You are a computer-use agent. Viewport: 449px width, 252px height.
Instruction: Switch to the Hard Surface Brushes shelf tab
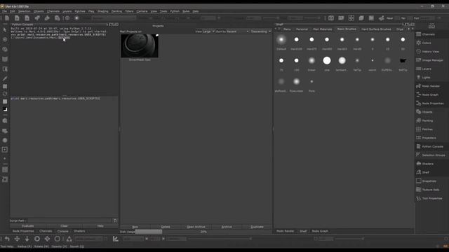[376, 29]
